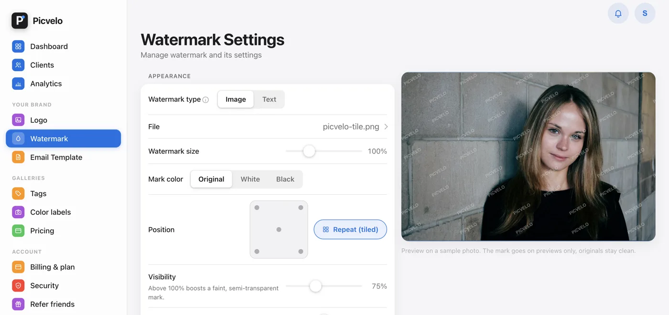Screen dimensions: 669x315
Task: Click the Picvelo brand name
Action: pos(48,21)
